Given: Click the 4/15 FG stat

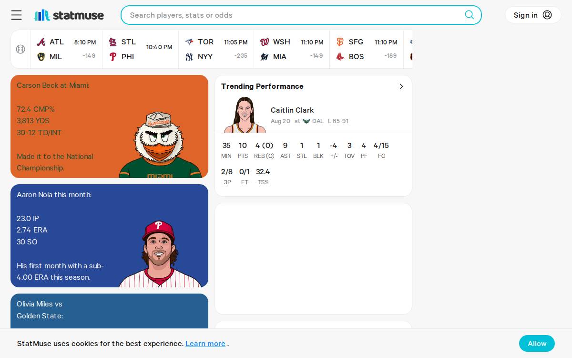Looking at the screenshot, I should (x=381, y=150).
